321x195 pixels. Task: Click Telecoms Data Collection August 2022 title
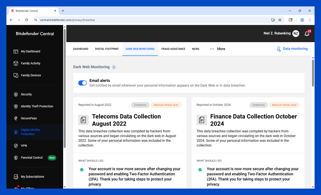(126, 120)
